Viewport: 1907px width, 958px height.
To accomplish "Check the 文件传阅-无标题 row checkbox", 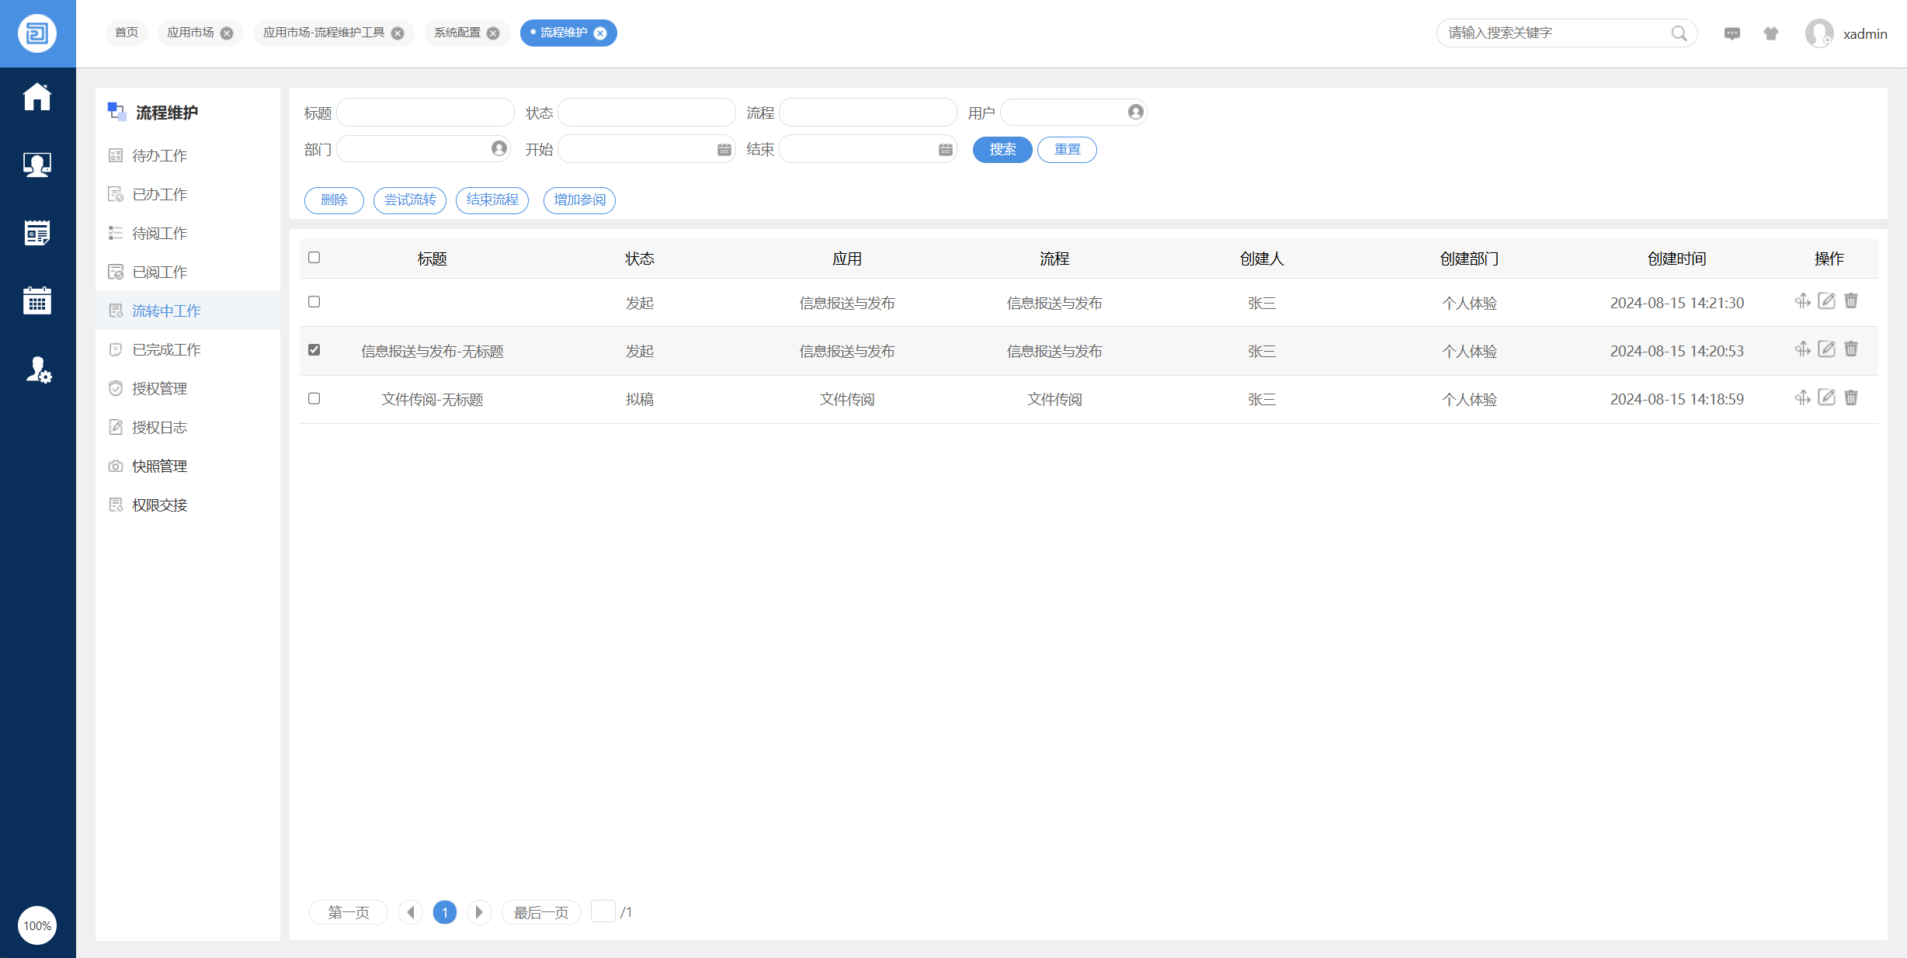I will coord(314,398).
